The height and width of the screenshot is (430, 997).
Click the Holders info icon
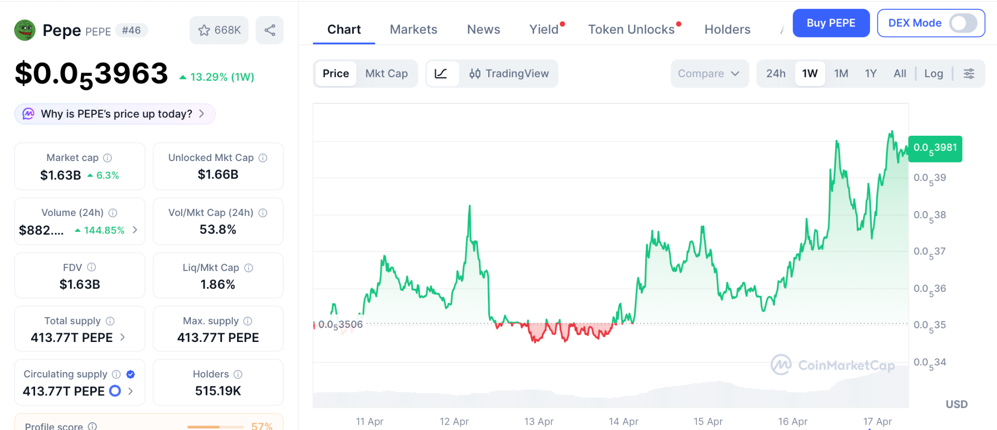(238, 374)
